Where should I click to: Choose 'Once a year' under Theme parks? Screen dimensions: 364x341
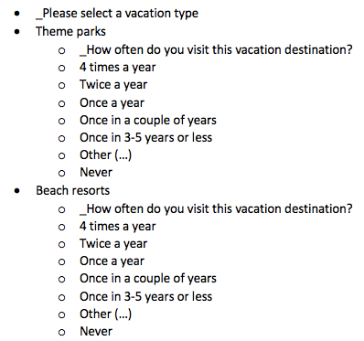click(x=112, y=102)
